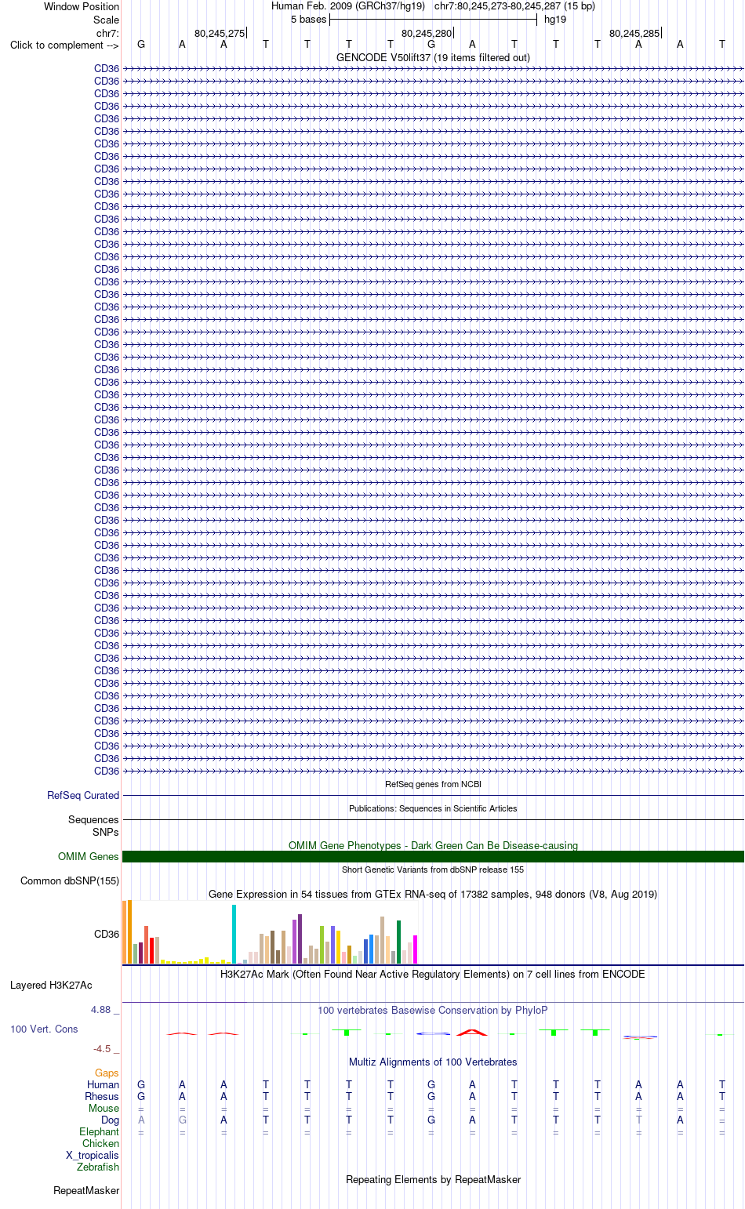Open the RepeatMasker track label
The width and height of the screenshot is (745, 1209).
pyautogui.click(x=86, y=1190)
